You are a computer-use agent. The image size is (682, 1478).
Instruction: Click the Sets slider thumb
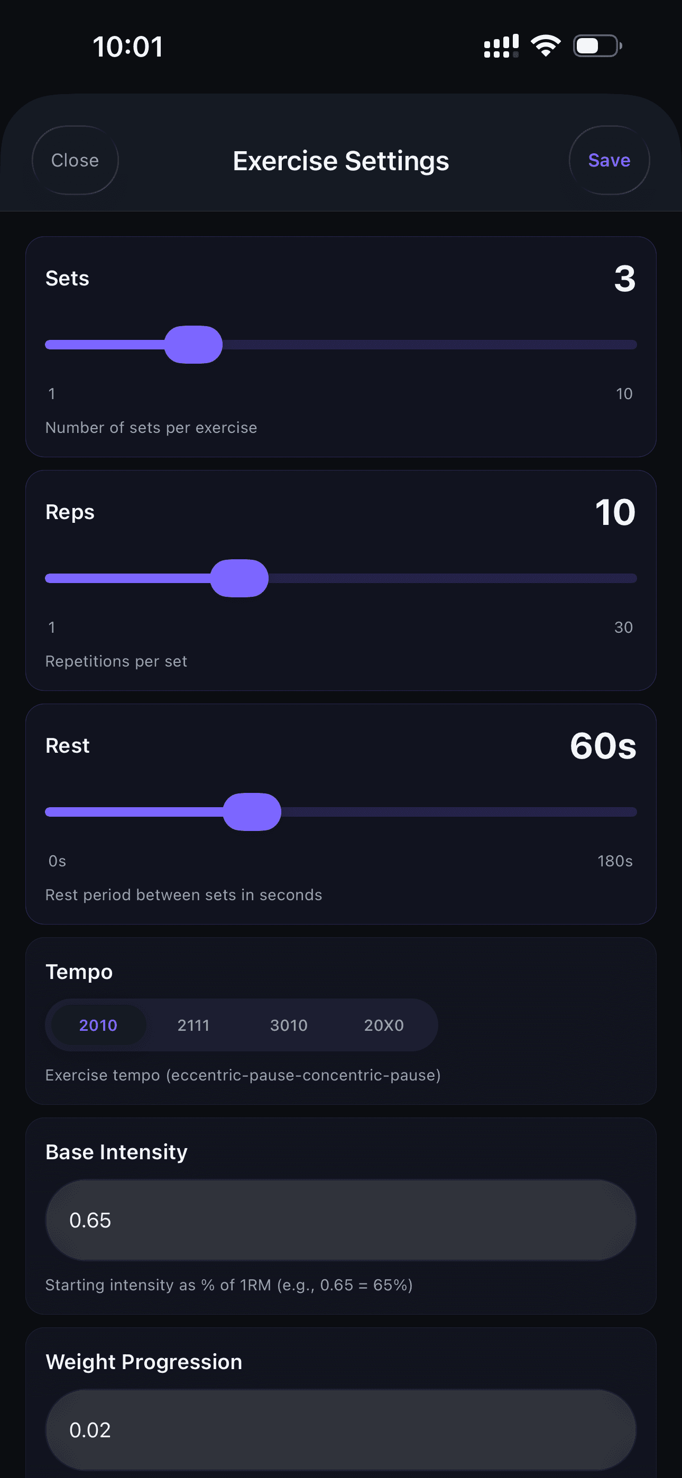[x=193, y=344]
